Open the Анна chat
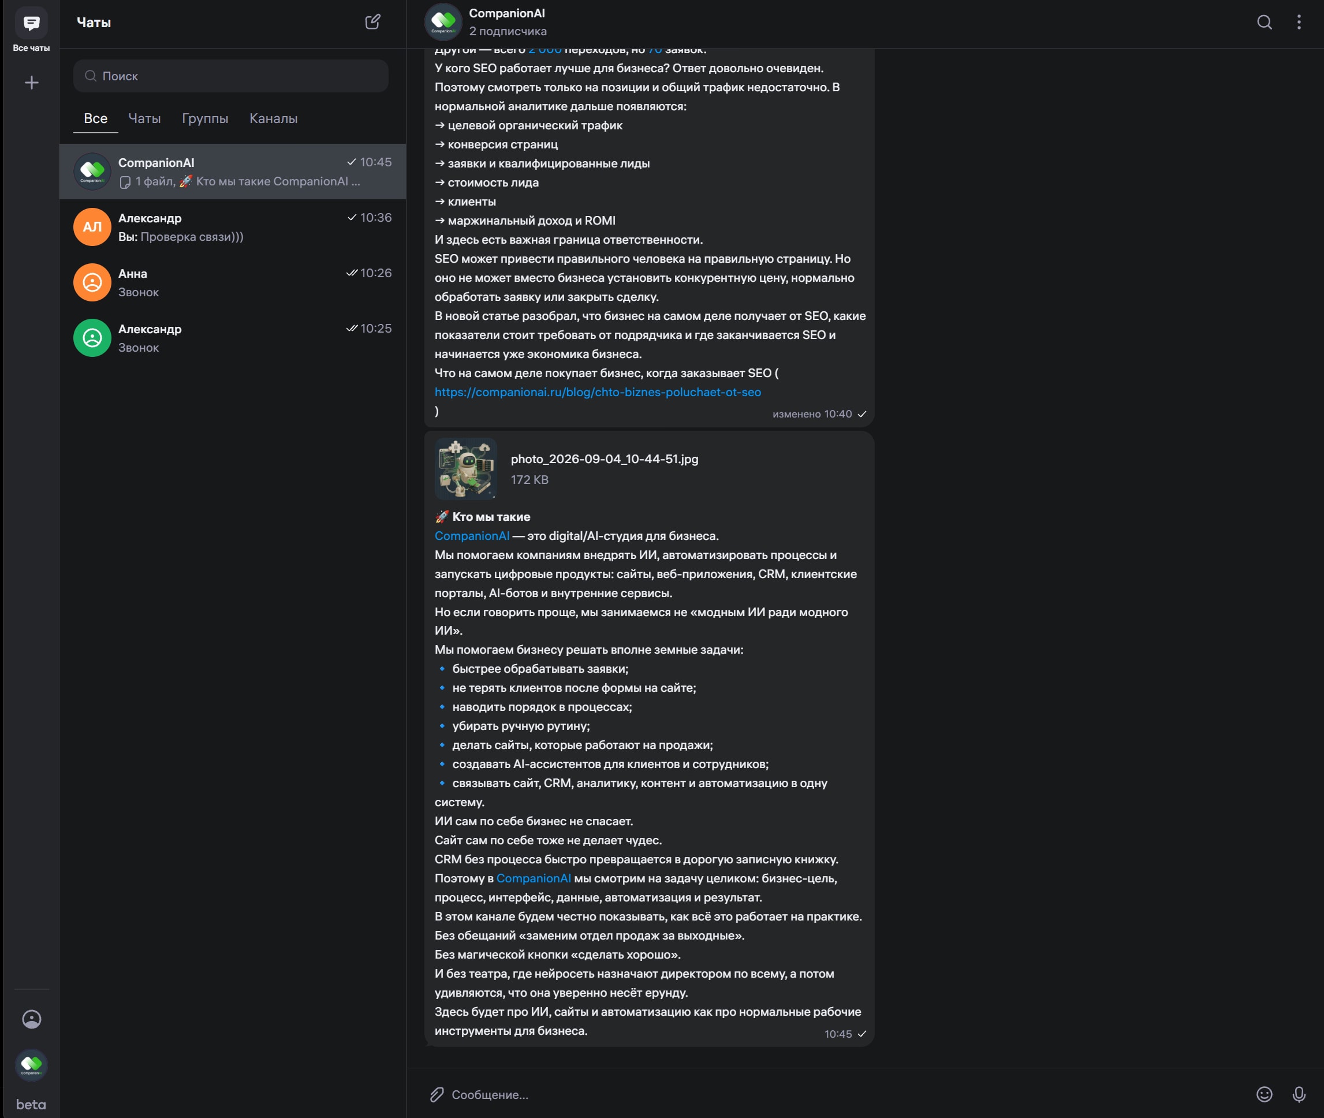The width and height of the screenshot is (1324, 1118). tap(233, 282)
